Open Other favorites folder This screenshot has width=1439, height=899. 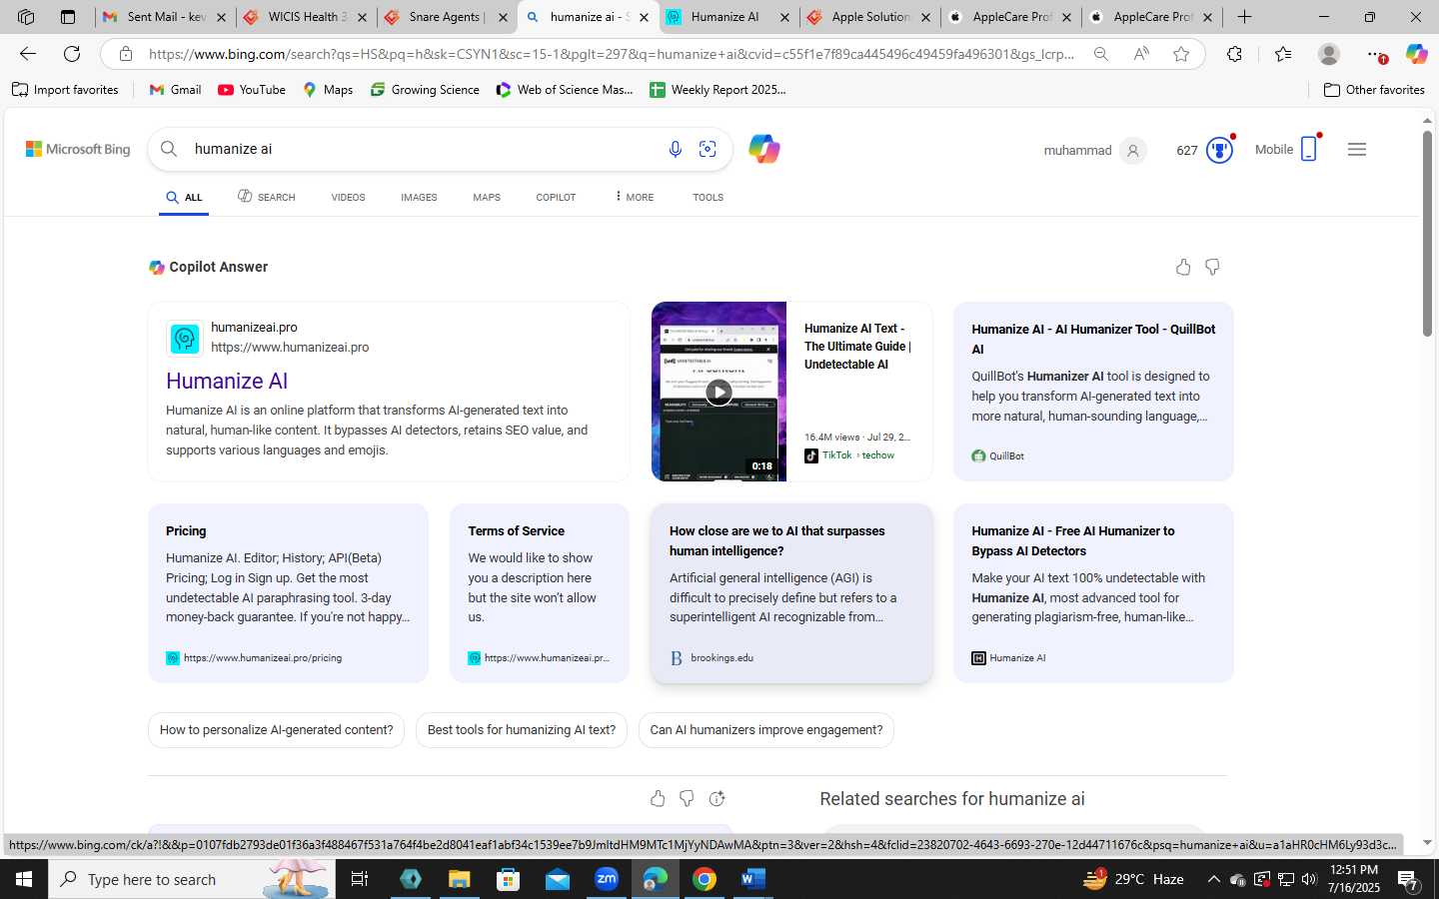1374,90
